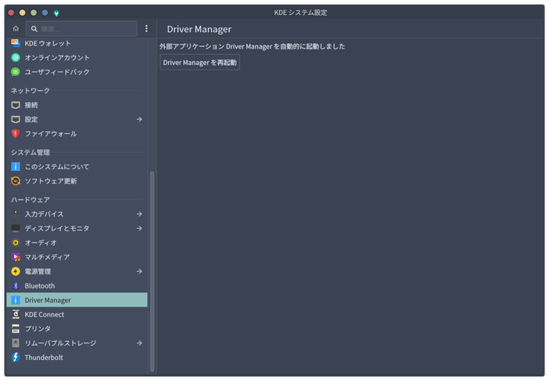Image resolution: width=549 pixels, height=381 pixels.
Task: Click the リムーバブルストレージ drive icon
Action: pyautogui.click(x=16, y=343)
